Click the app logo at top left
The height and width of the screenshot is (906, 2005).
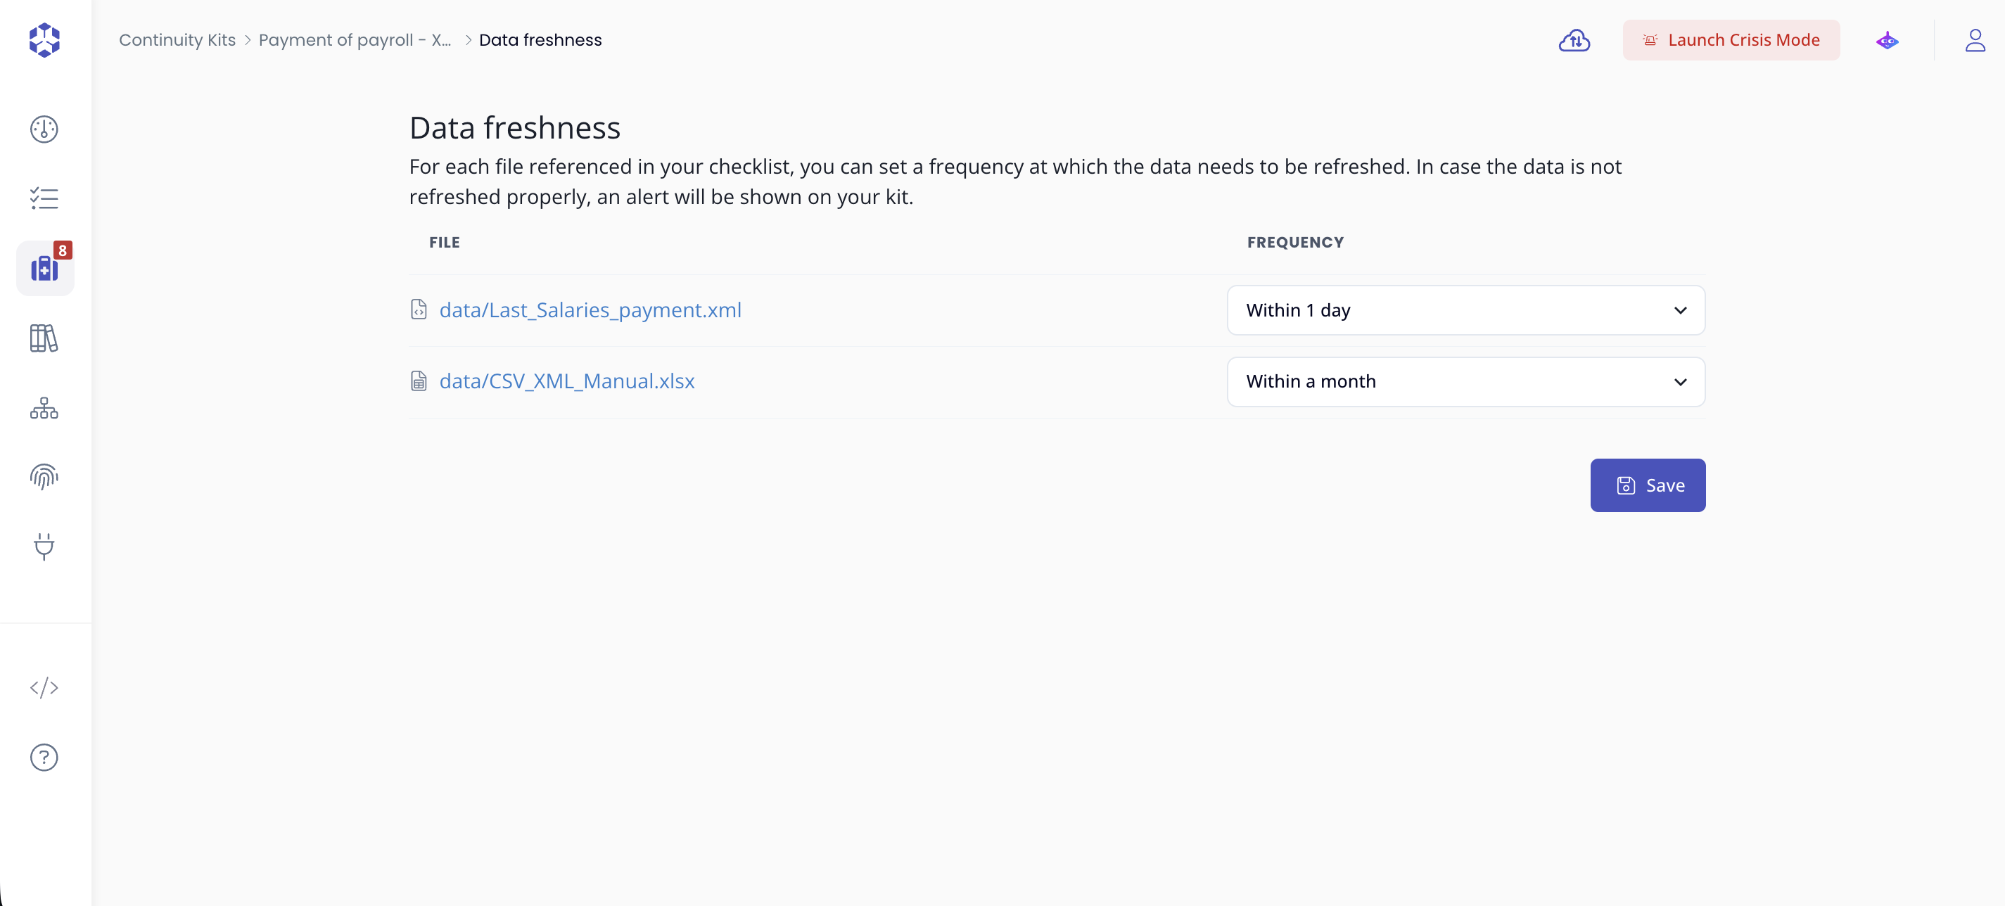[x=44, y=41]
